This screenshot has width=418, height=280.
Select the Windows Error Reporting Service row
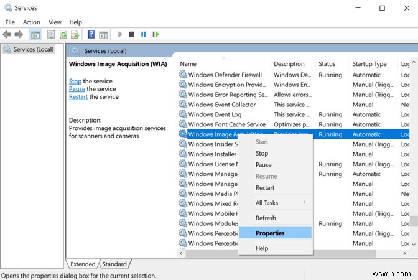tap(294, 95)
